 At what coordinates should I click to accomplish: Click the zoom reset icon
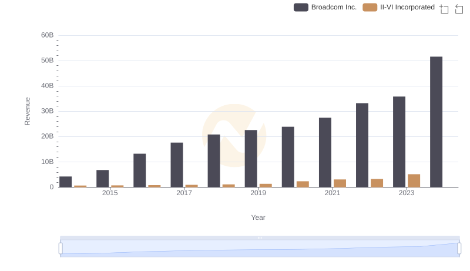(459, 9)
